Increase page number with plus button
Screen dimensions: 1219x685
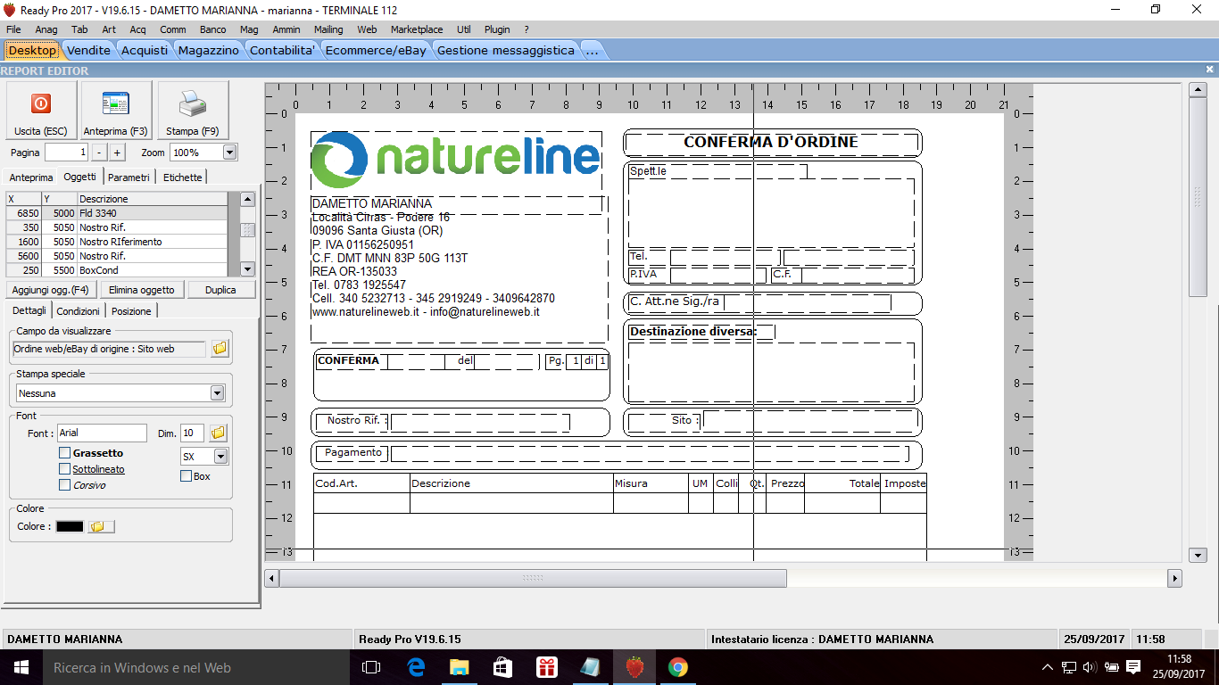coord(117,153)
